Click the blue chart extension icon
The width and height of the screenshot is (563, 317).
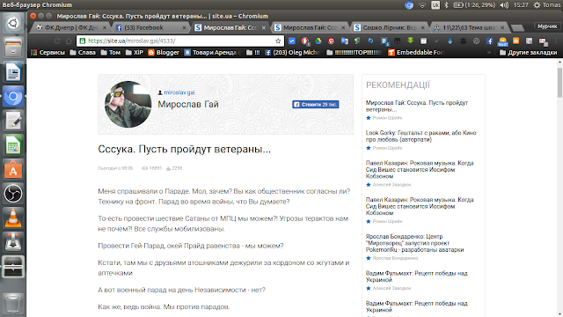[292, 41]
